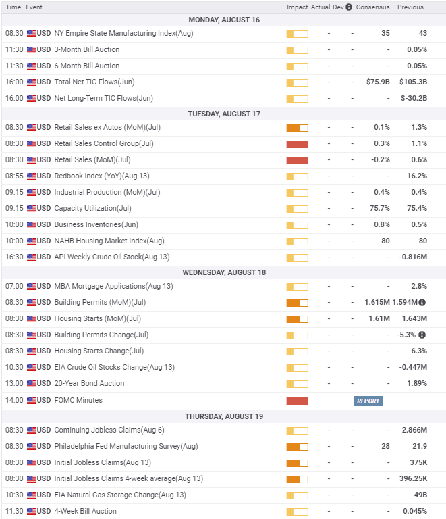Viewport: 446px width, 519px height.
Task: Click impact bar for Retail Sales ex Autos
Action: pyautogui.click(x=298, y=128)
